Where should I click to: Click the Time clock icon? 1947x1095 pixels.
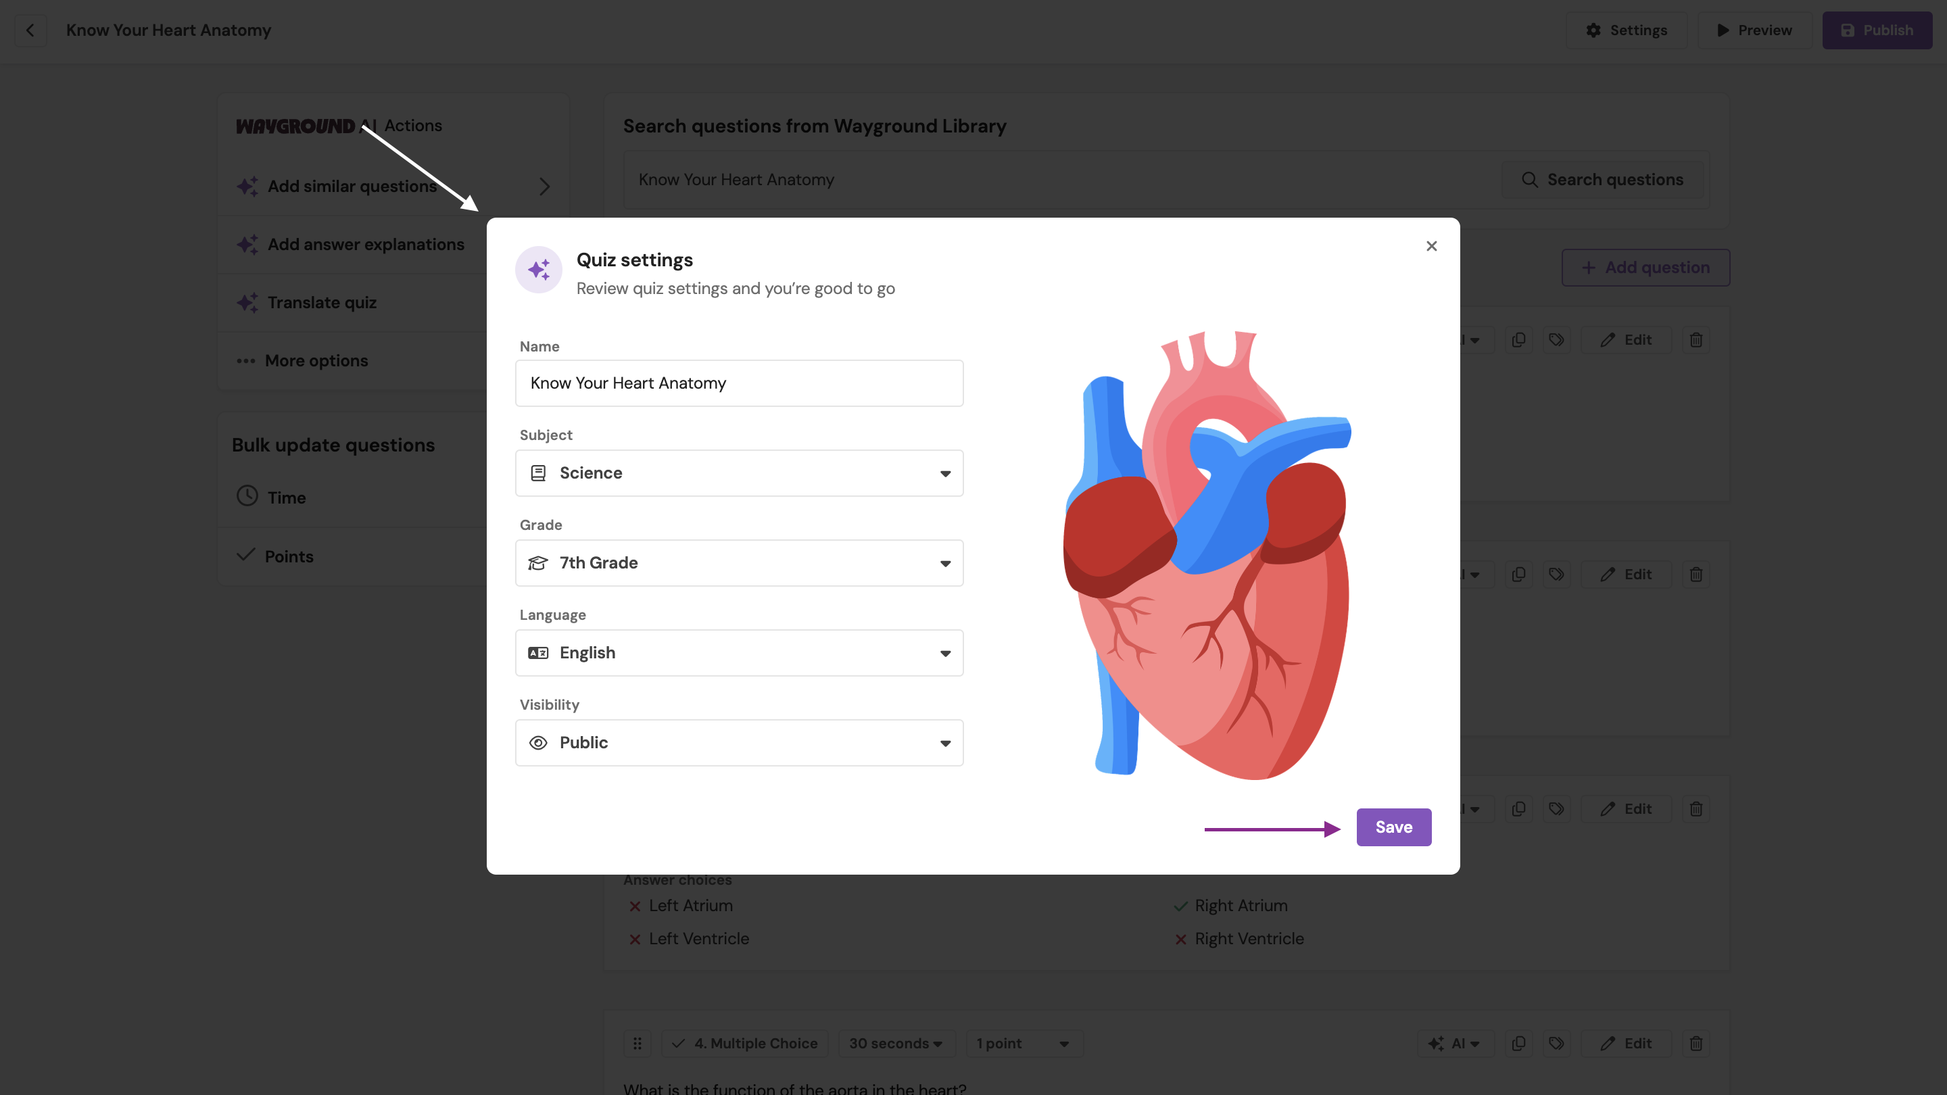pos(247,497)
